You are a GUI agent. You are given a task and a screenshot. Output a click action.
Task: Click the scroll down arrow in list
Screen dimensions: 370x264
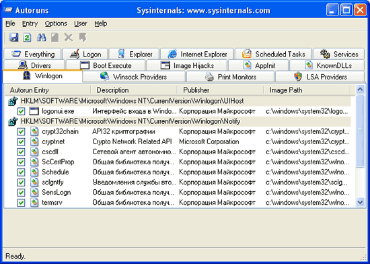pyautogui.click(x=360, y=202)
